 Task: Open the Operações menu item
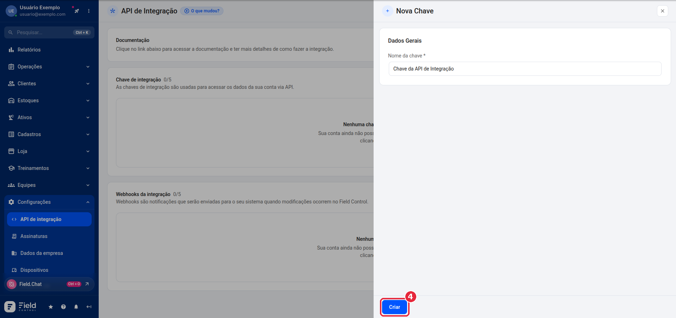tap(49, 67)
